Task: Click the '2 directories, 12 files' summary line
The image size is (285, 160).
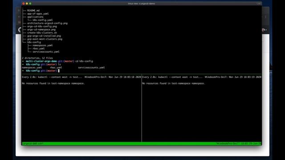Action: point(37,58)
